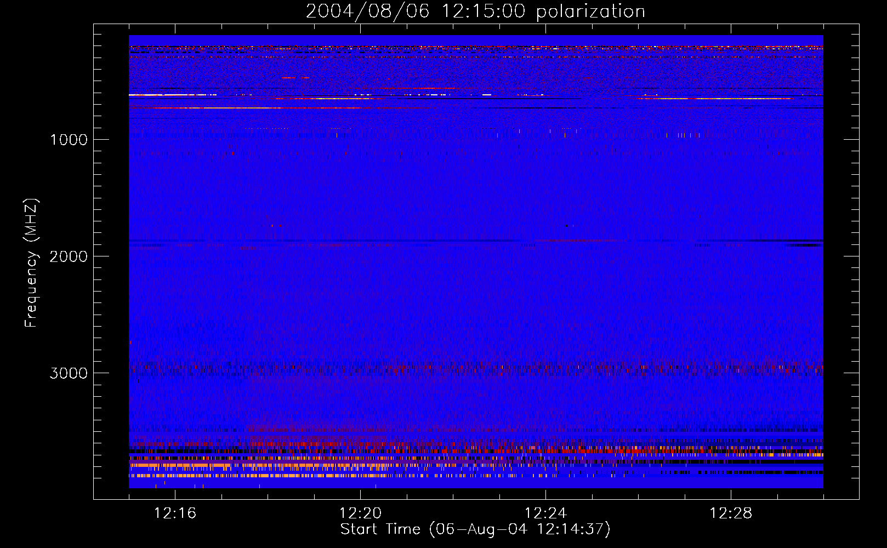887x548 pixels.
Task: Click the 12:24 time tick label
Action: pyautogui.click(x=545, y=513)
